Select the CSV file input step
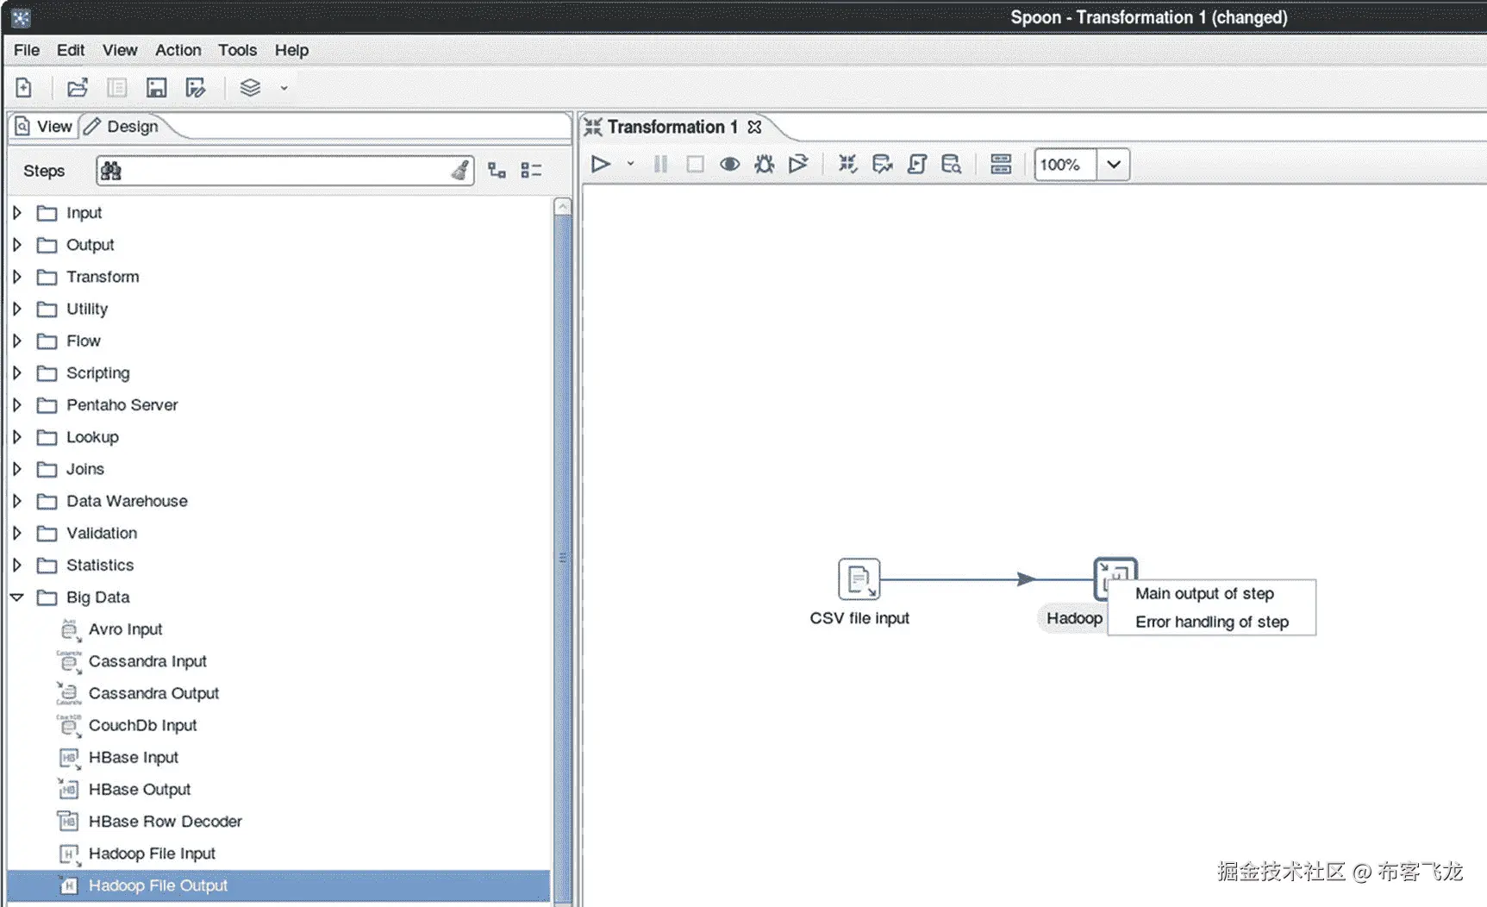 [x=859, y=579]
